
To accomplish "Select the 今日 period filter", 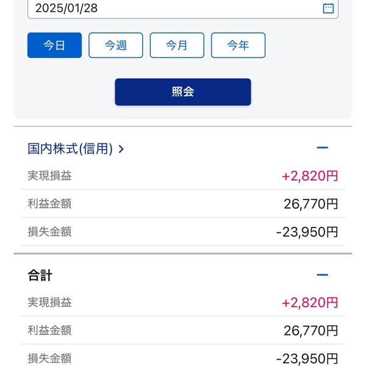I will [x=54, y=45].
